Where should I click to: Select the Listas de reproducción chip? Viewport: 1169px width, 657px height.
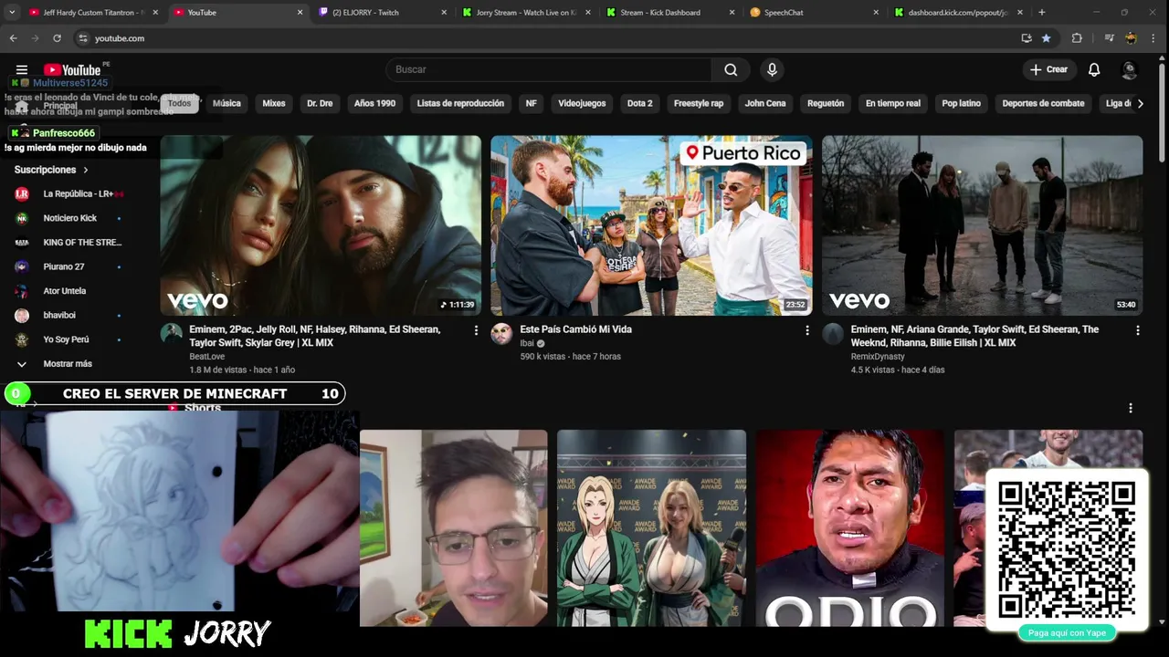point(460,103)
